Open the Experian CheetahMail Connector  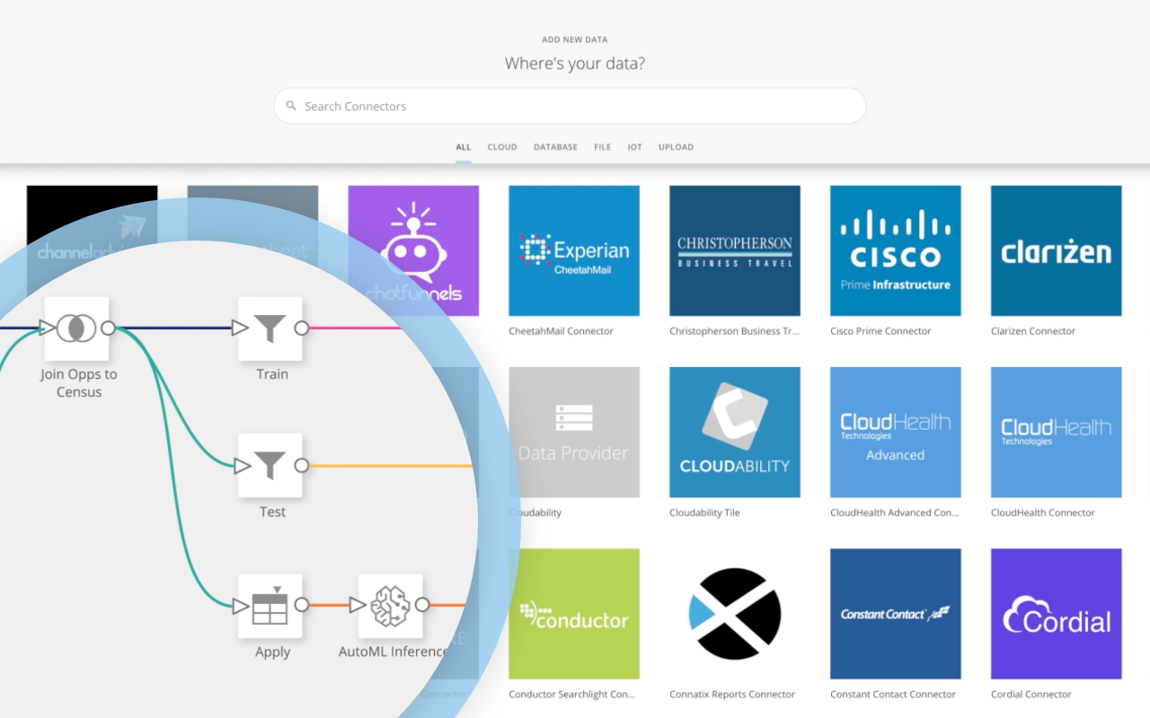pyautogui.click(x=574, y=251)
